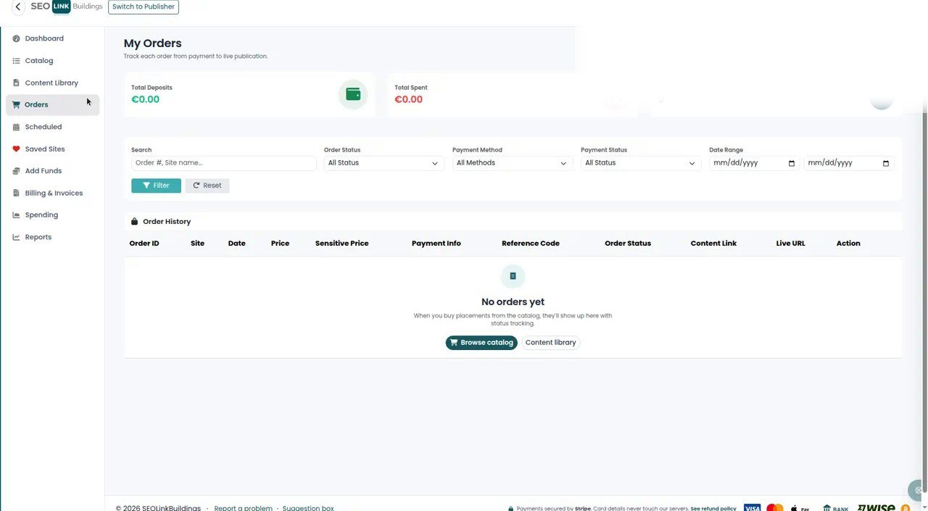Viewport: 928px width, 511px height.
Task: Go to Add Funds
Action: [x=43, y=171]
